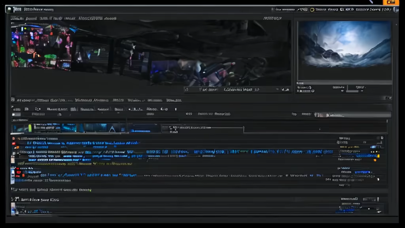
Task: Click the red record icon on the first track
Action: [x=14, y=143]
